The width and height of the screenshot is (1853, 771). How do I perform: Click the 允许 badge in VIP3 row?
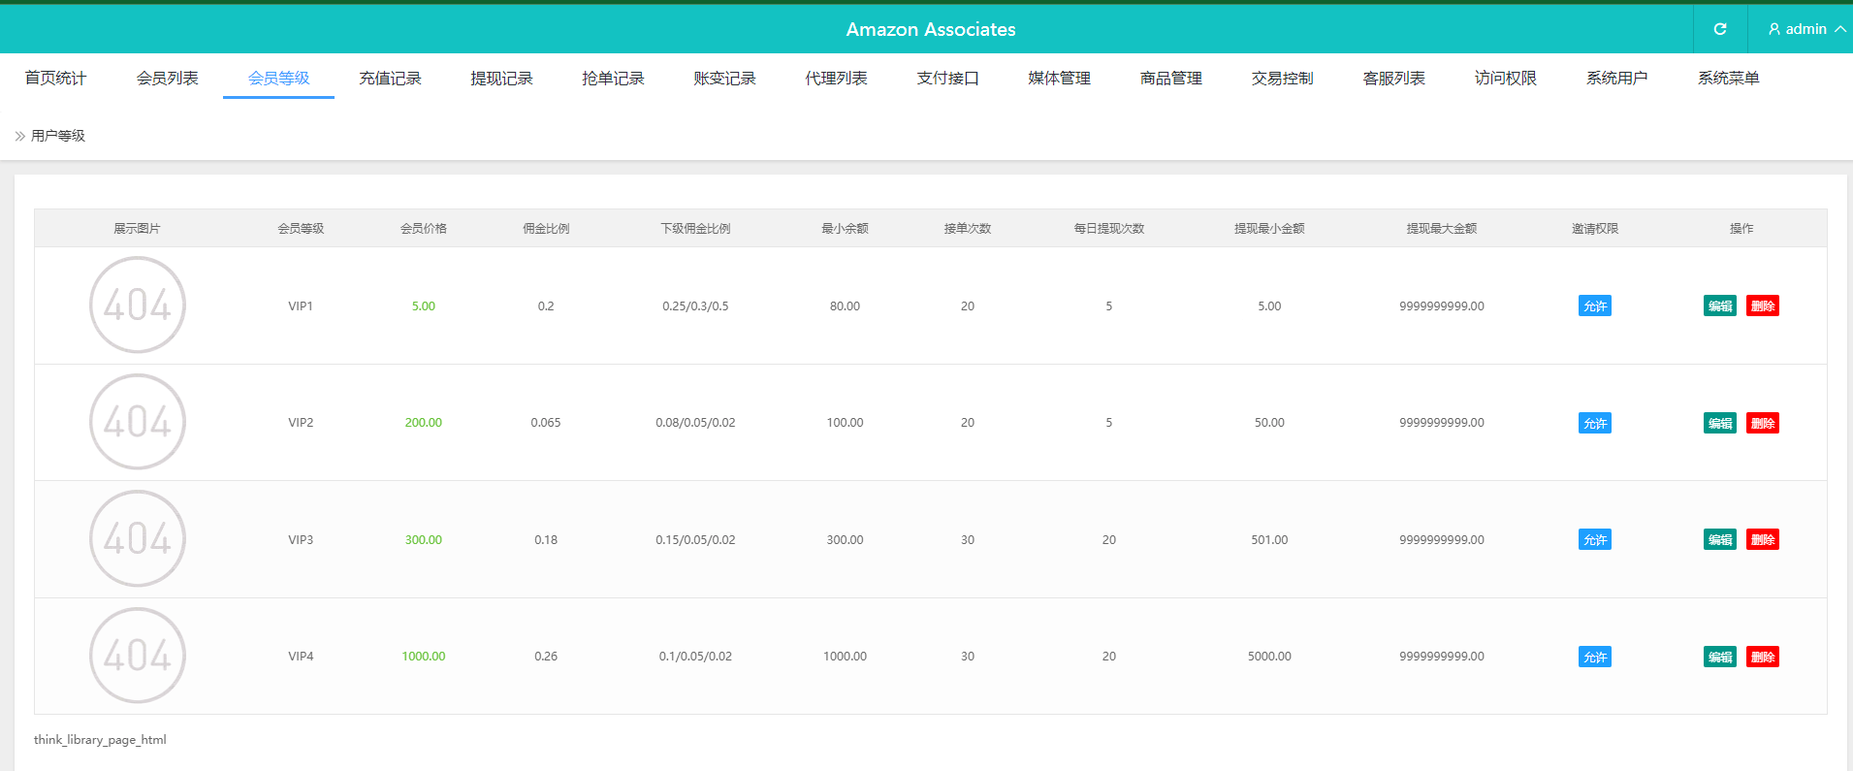[x=1594, y=539]
